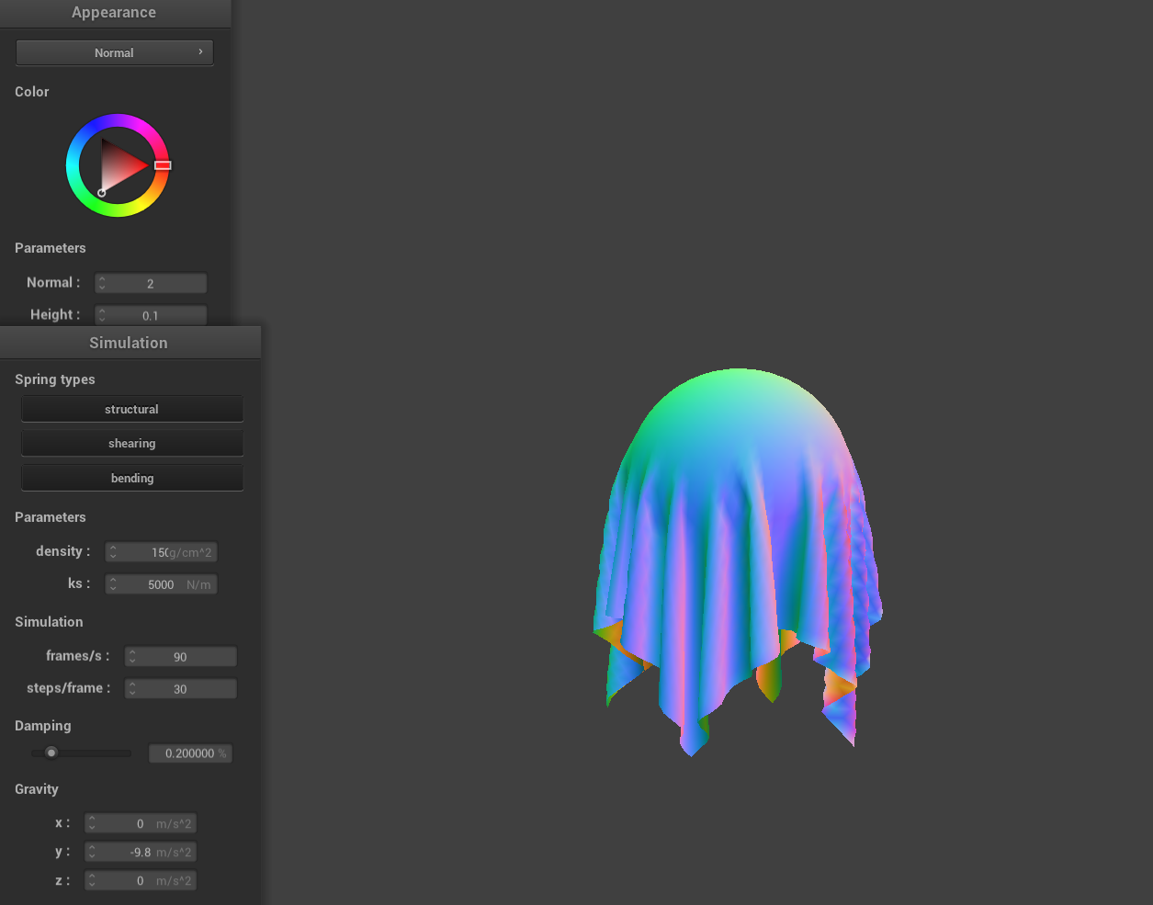
Task: Toggle the shearing spring type
Action: coord(131,443)
